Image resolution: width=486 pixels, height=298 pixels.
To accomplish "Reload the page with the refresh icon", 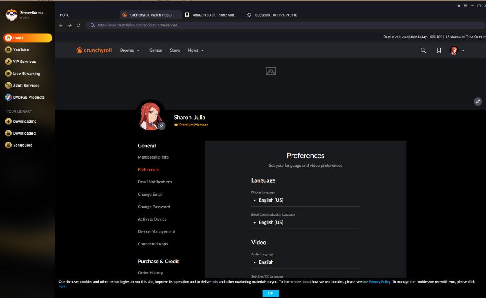I will pos(79,25).
